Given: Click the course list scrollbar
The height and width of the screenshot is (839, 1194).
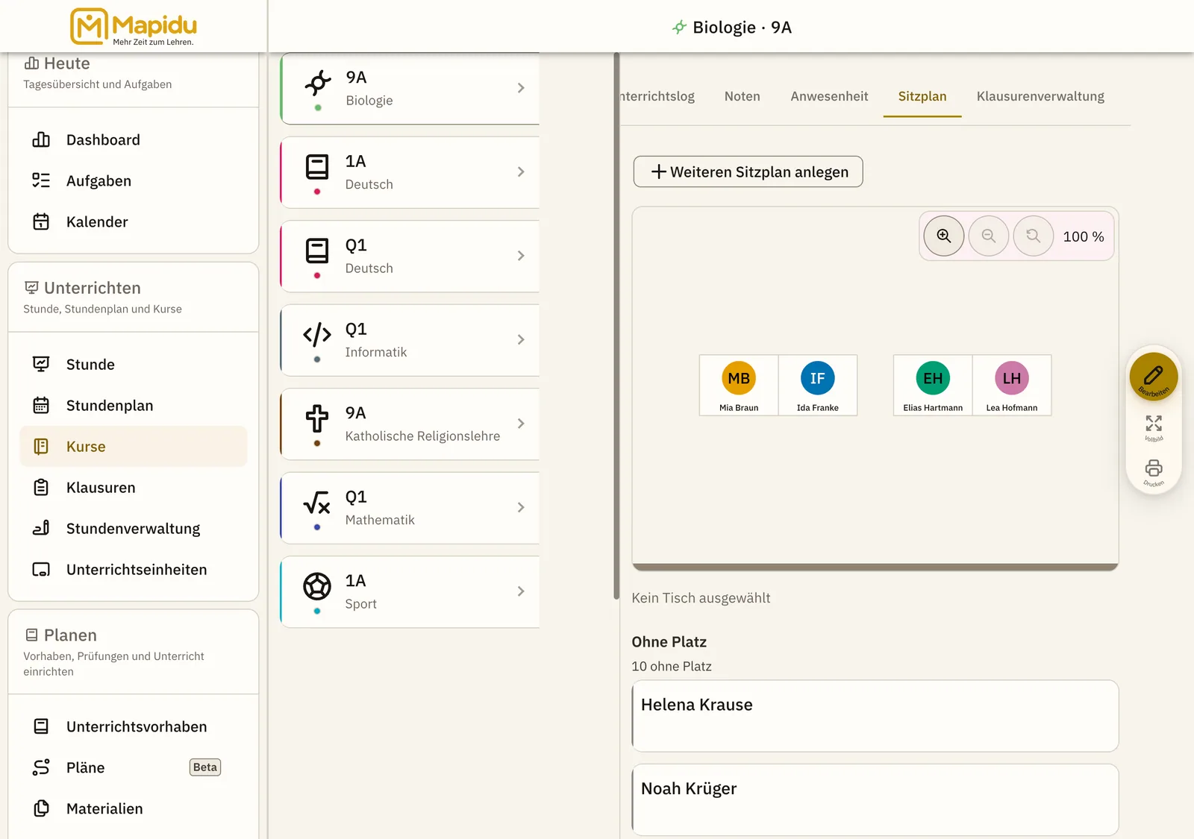Looking at the screenshot, I should click(x=616, y=326).
